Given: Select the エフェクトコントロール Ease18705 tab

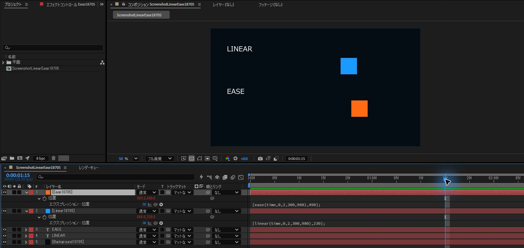Looking at the screenshot, I should [x=71, y=5].
